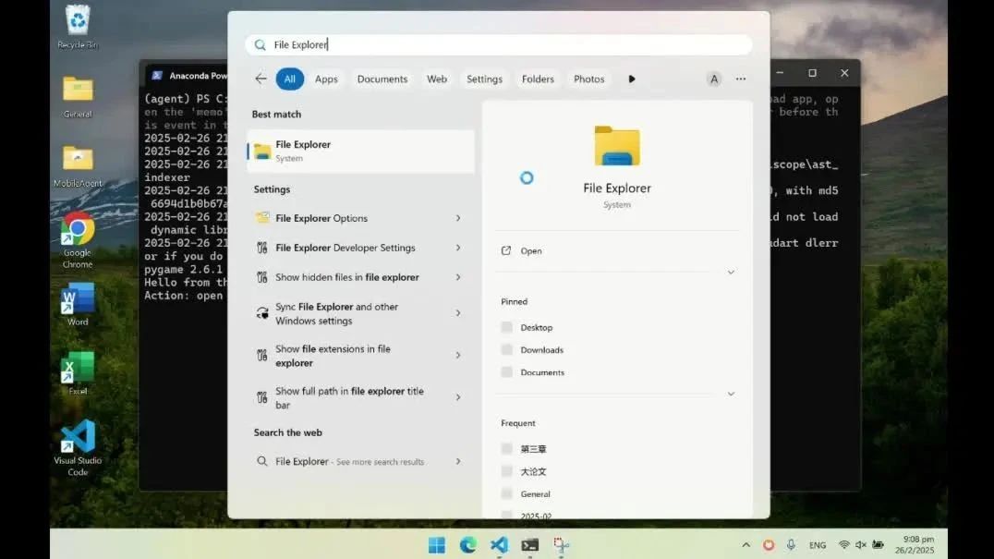Viewport: 994px width, 559px height.
Task: Select the All filter tab
Action: pos(290,79)
